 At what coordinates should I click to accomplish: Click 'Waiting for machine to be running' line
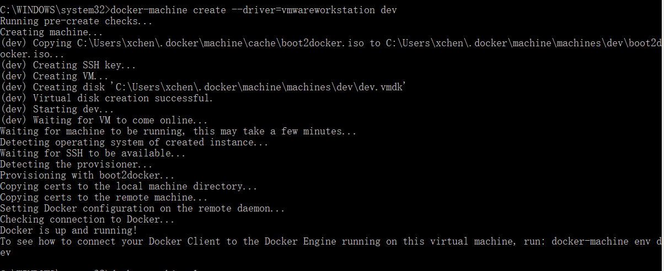178,131
